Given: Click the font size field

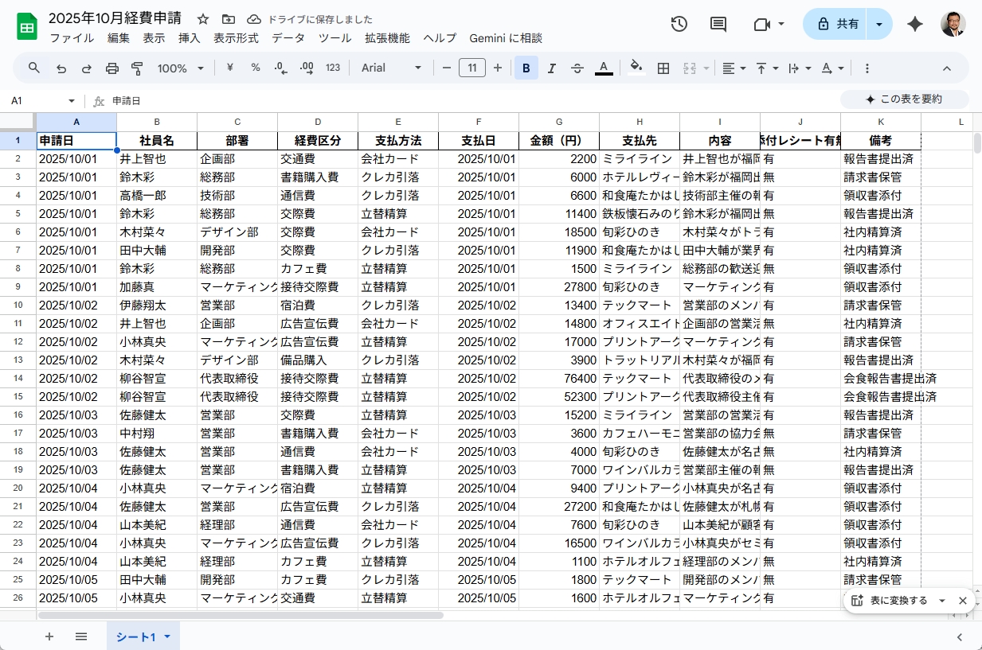Looking at the screenshot, I should pyautogui.click(x=472, y=68).
